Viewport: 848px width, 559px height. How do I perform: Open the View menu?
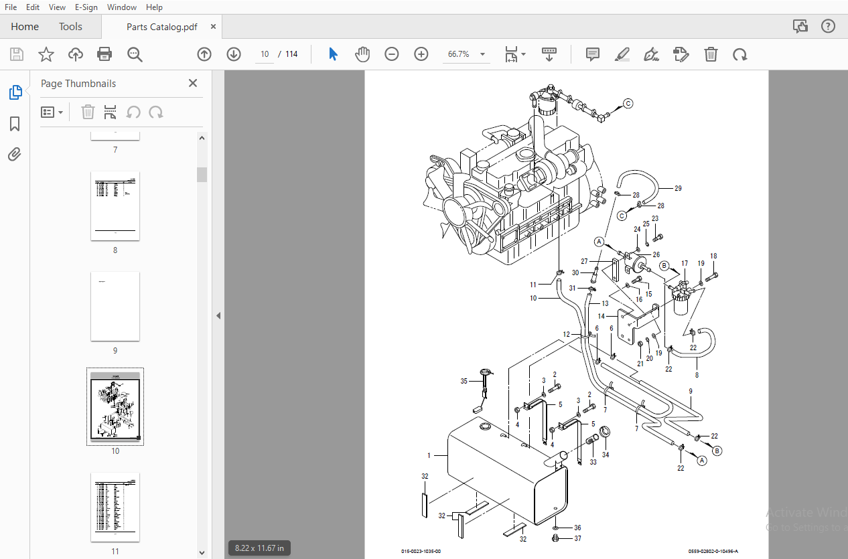pyautogui.click(x=57, y=7)
